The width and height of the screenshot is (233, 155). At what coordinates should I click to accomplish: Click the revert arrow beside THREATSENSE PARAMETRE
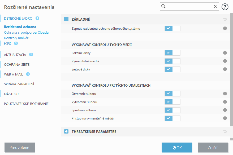tap(225, 131)
